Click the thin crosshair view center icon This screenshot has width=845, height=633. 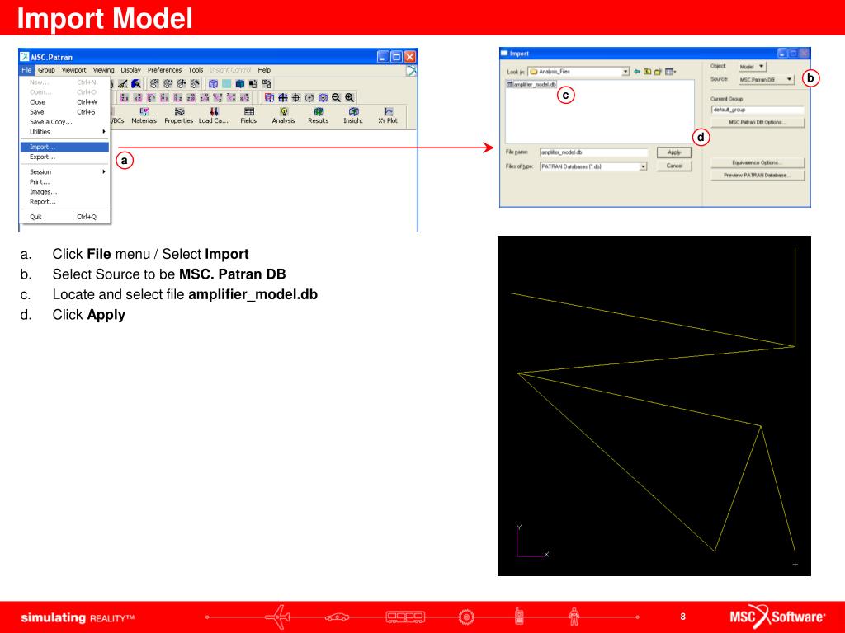click(296, 97)
